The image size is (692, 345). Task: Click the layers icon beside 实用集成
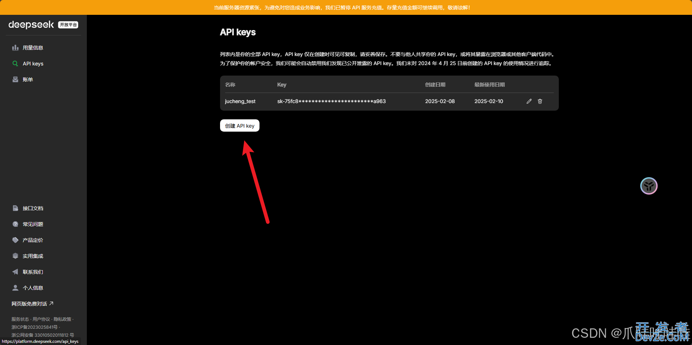[x=15, y=256]
